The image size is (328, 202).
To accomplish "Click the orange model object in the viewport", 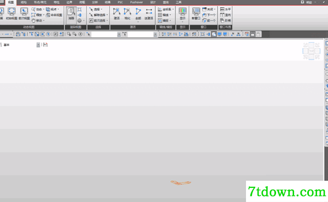I will tap(181, 182).
